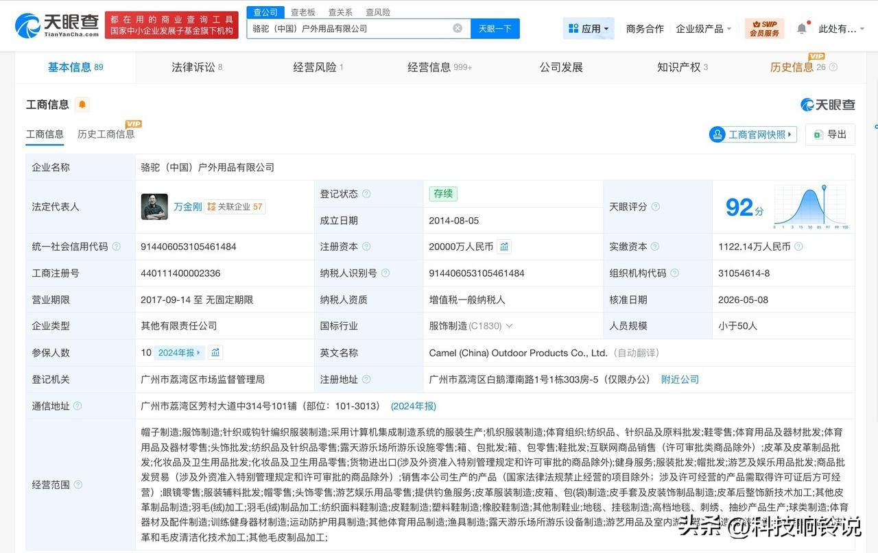Expand the 企业级产品 dropdown
Screen dimensions: 878x553
(704, 29)
